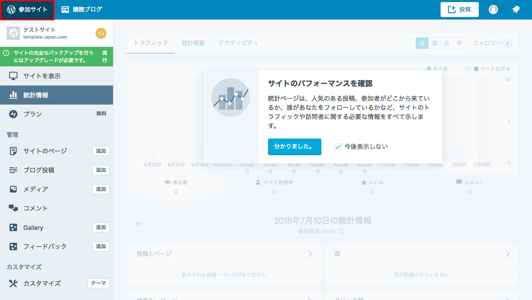
Task: Click 分かりました。 button in dialog
Action: [295, 146]
